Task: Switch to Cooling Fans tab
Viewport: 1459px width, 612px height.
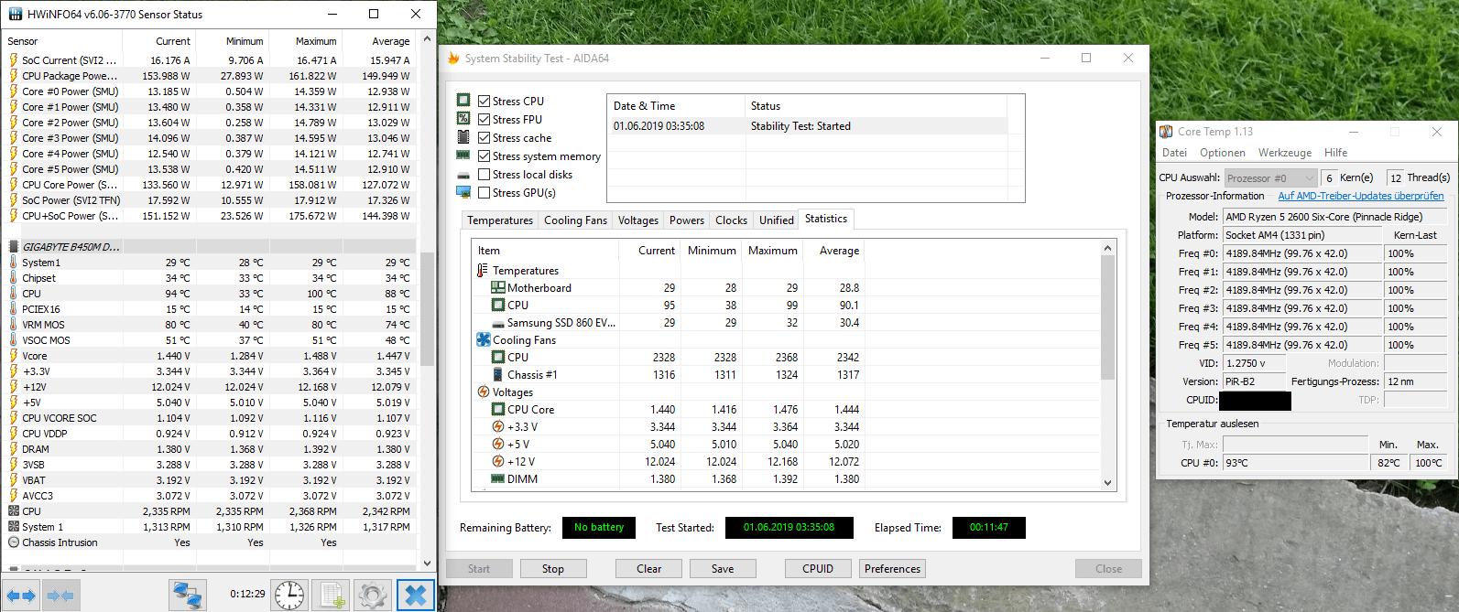Action: [x=575, y=220]
